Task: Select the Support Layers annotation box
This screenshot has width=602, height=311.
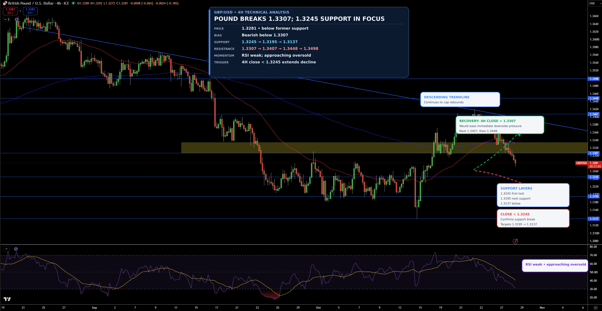Action: pos(533,195)
